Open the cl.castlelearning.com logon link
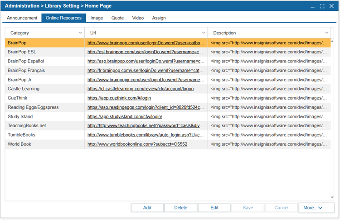Viewport: 340px width, 220px height. (x=141, y=89)
